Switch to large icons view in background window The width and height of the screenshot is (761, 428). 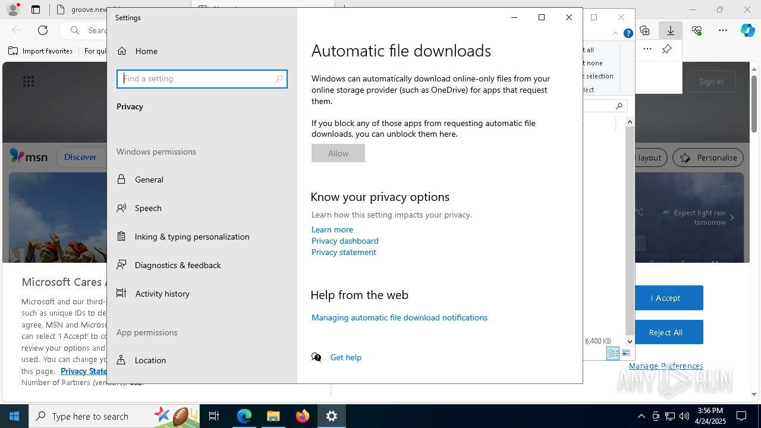coord(625,353)
